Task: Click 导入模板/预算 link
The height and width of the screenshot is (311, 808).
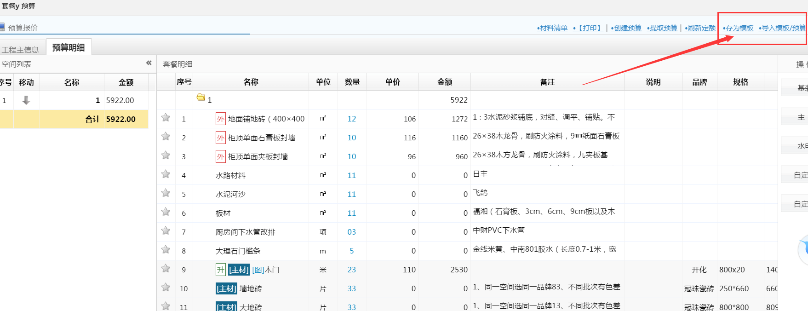Action: coord(783,28)
